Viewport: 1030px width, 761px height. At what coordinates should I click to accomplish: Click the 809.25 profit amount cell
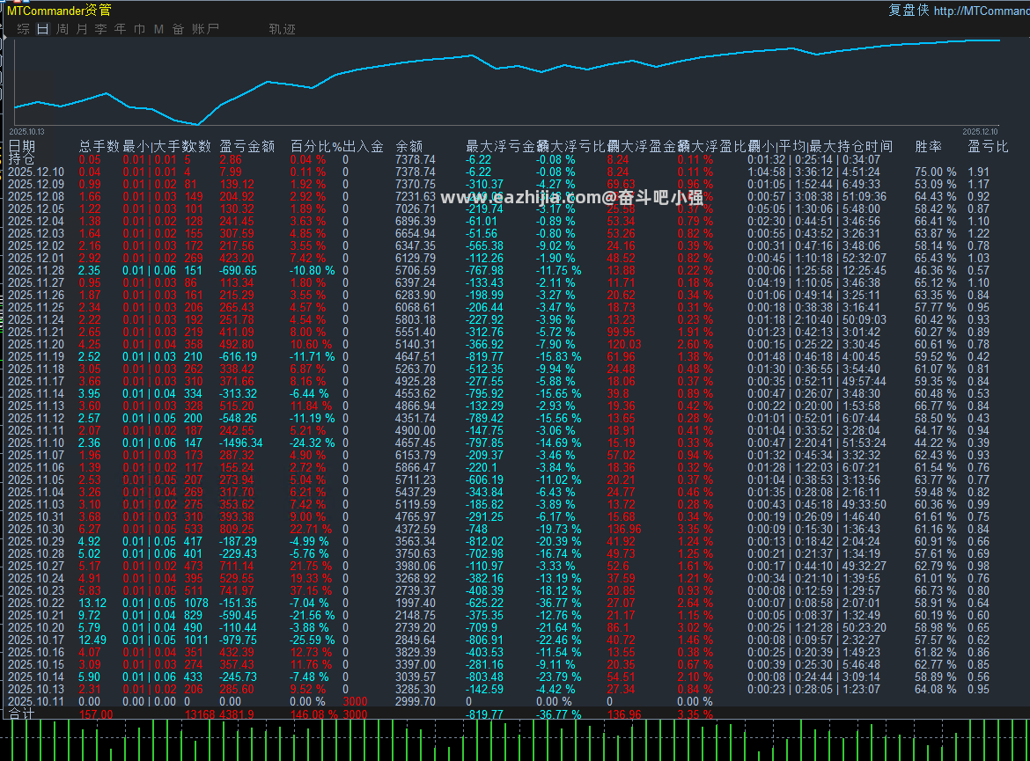(237, 530)
